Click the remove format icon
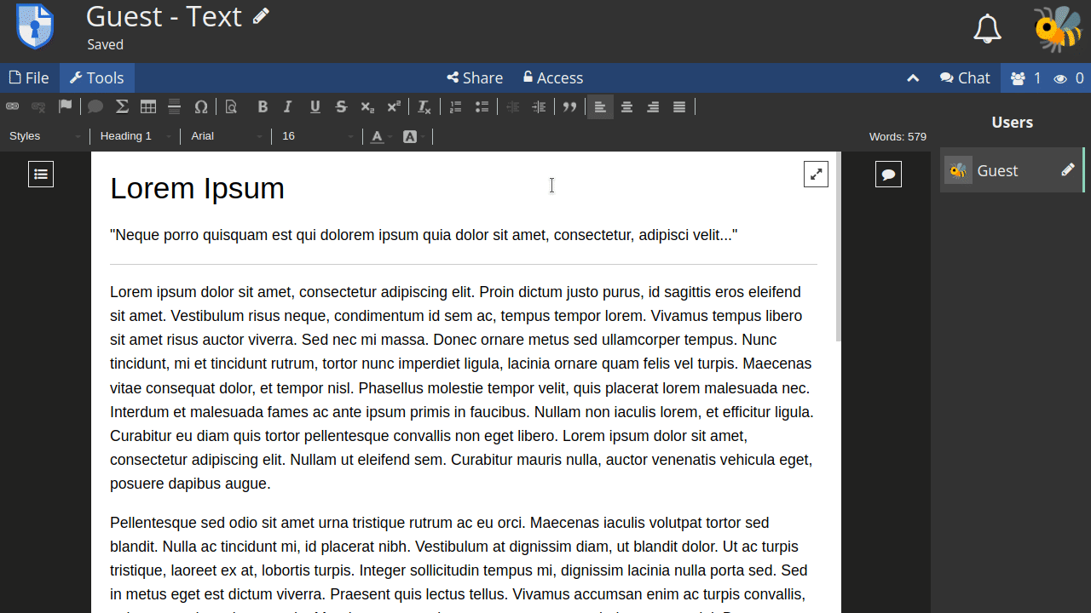The image size is (1091, 613). (424, 106)
